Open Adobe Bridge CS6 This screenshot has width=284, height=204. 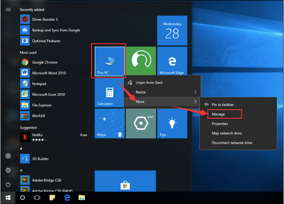pyautogui.click(x=41, y=180)
